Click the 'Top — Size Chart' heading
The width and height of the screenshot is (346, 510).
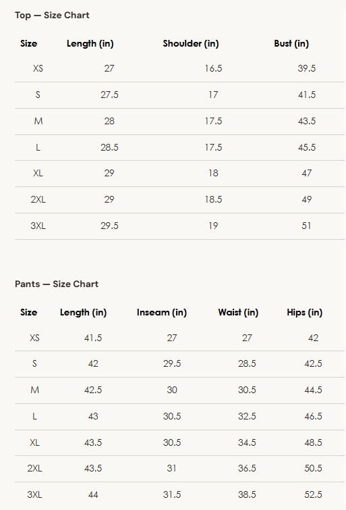point(52,16)
